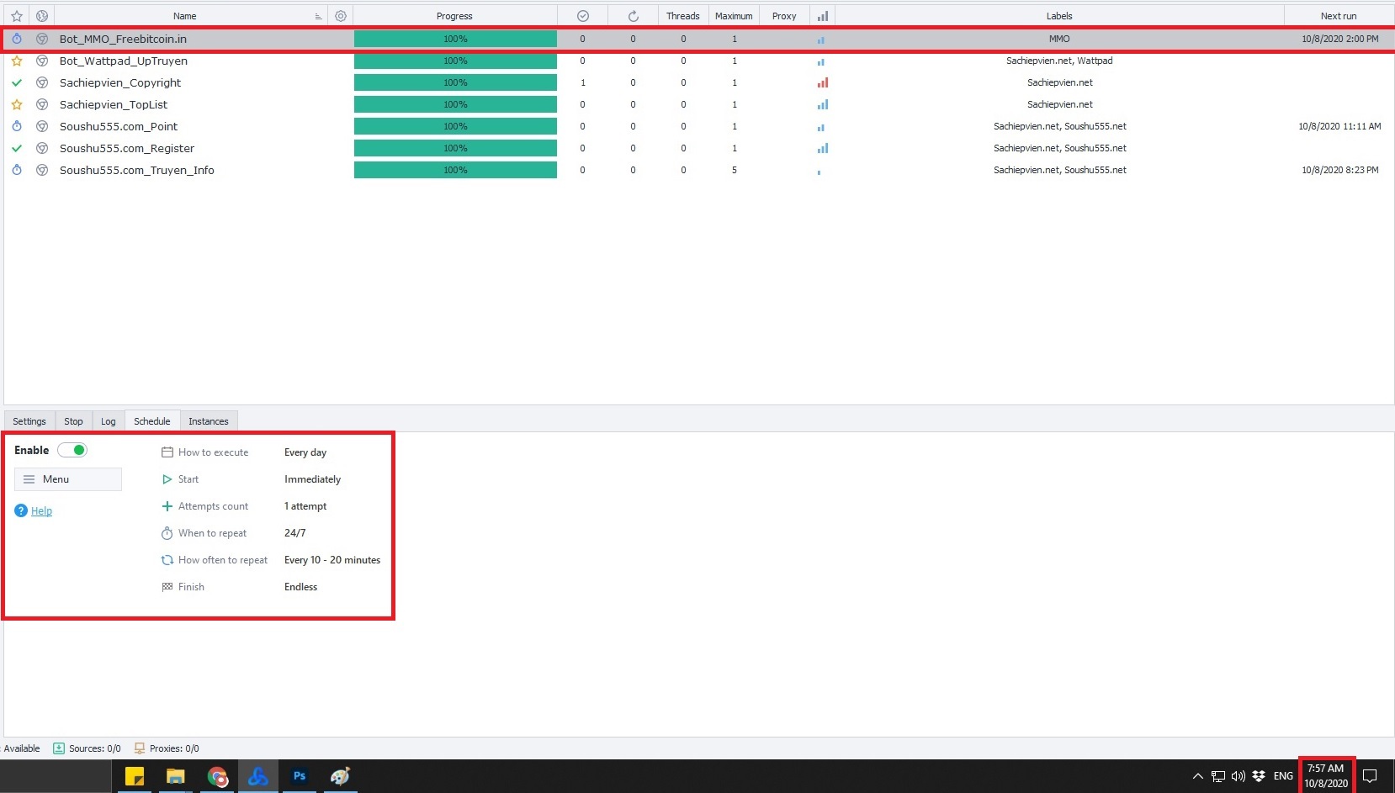Change the Attempts count value 1 attempt

coord(305,506)
